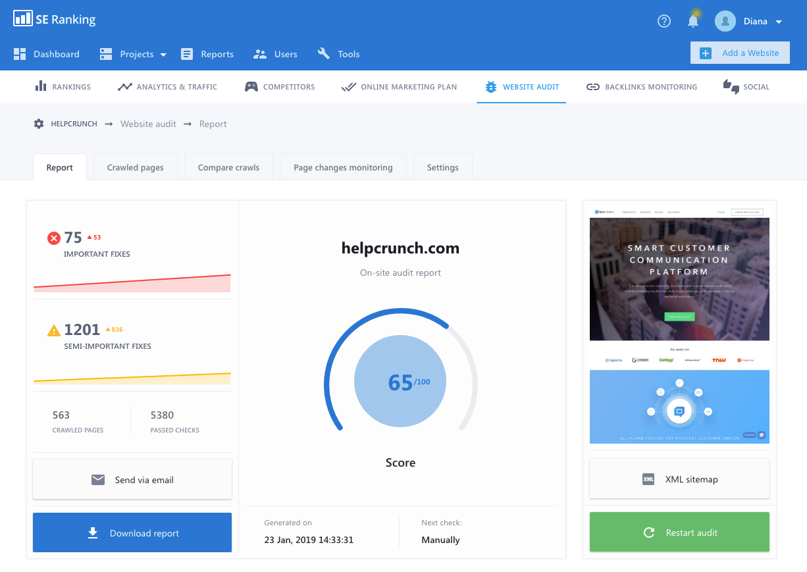Click the Add a Website button
807x572 pixels.
740,53
